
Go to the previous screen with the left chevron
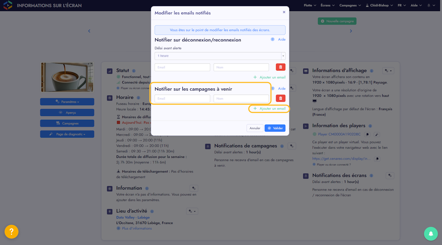[89, 31]
